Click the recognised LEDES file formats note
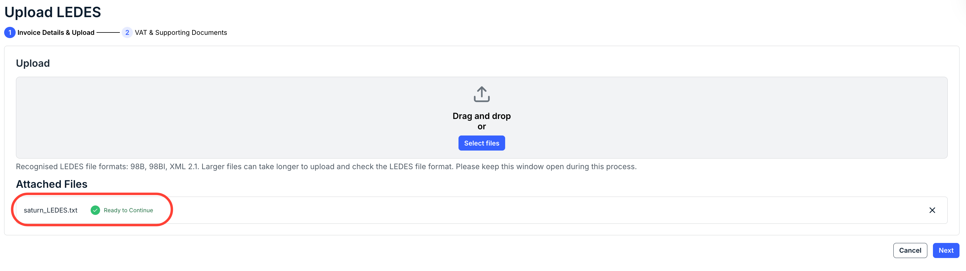Screen dimensions: 966x271 point(326,166)
